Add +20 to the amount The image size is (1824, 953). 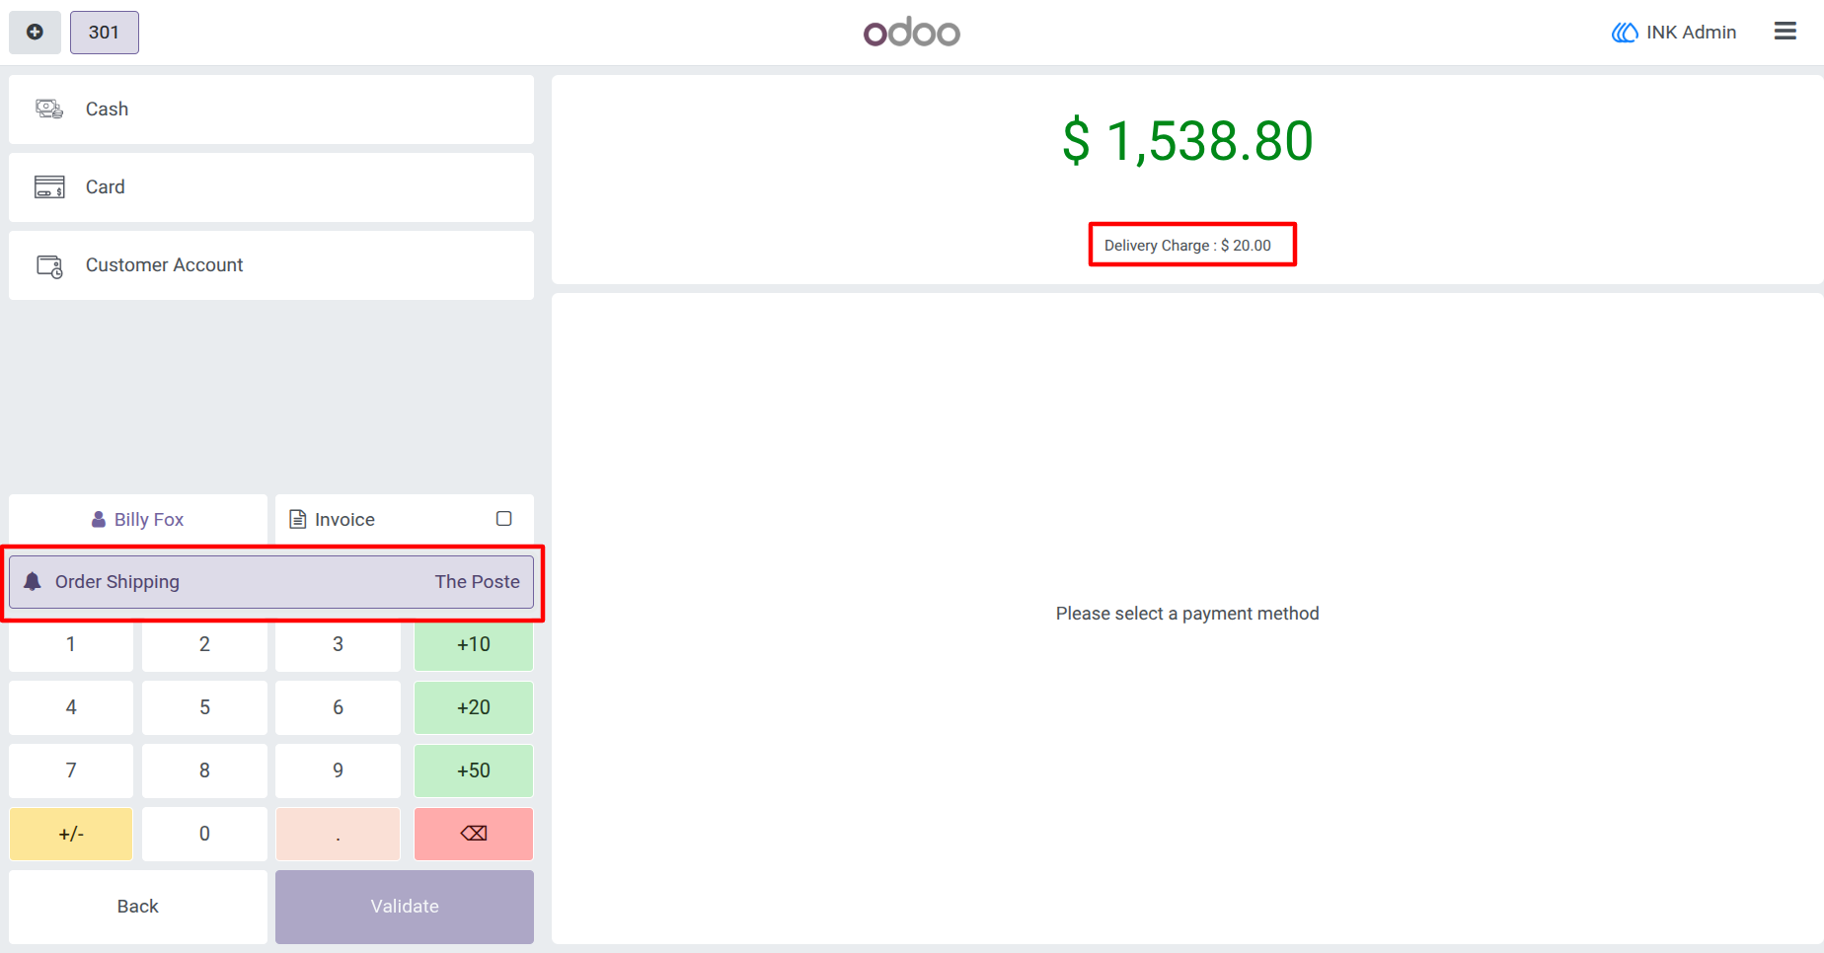(x=474, y=707)
